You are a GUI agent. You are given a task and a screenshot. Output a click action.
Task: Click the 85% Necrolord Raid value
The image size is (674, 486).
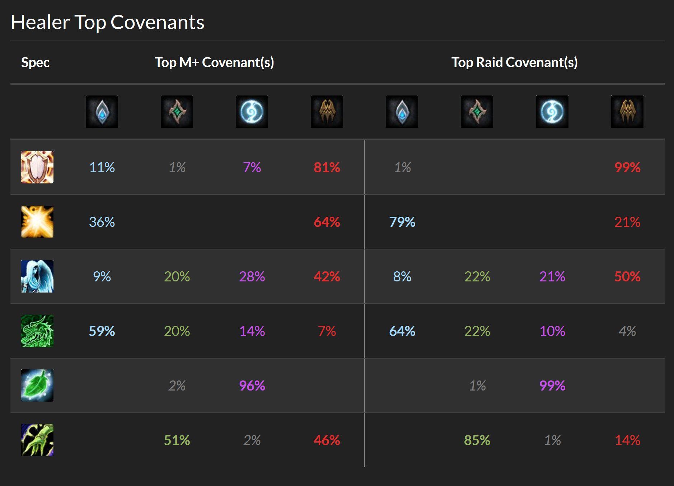[477, 440]
